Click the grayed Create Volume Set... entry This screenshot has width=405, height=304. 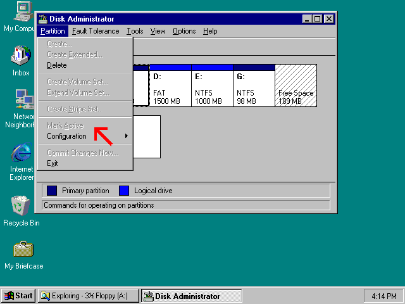(x=85, y=82)
